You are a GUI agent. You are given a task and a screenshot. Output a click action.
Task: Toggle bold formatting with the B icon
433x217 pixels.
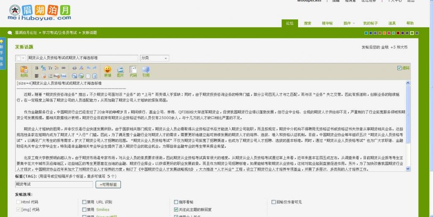click(x=37, y=68)
